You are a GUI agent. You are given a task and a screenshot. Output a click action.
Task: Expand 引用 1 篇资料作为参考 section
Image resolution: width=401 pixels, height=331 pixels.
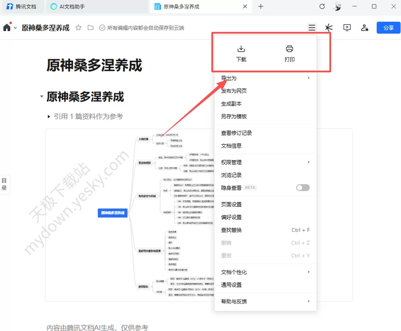[49, 116]
